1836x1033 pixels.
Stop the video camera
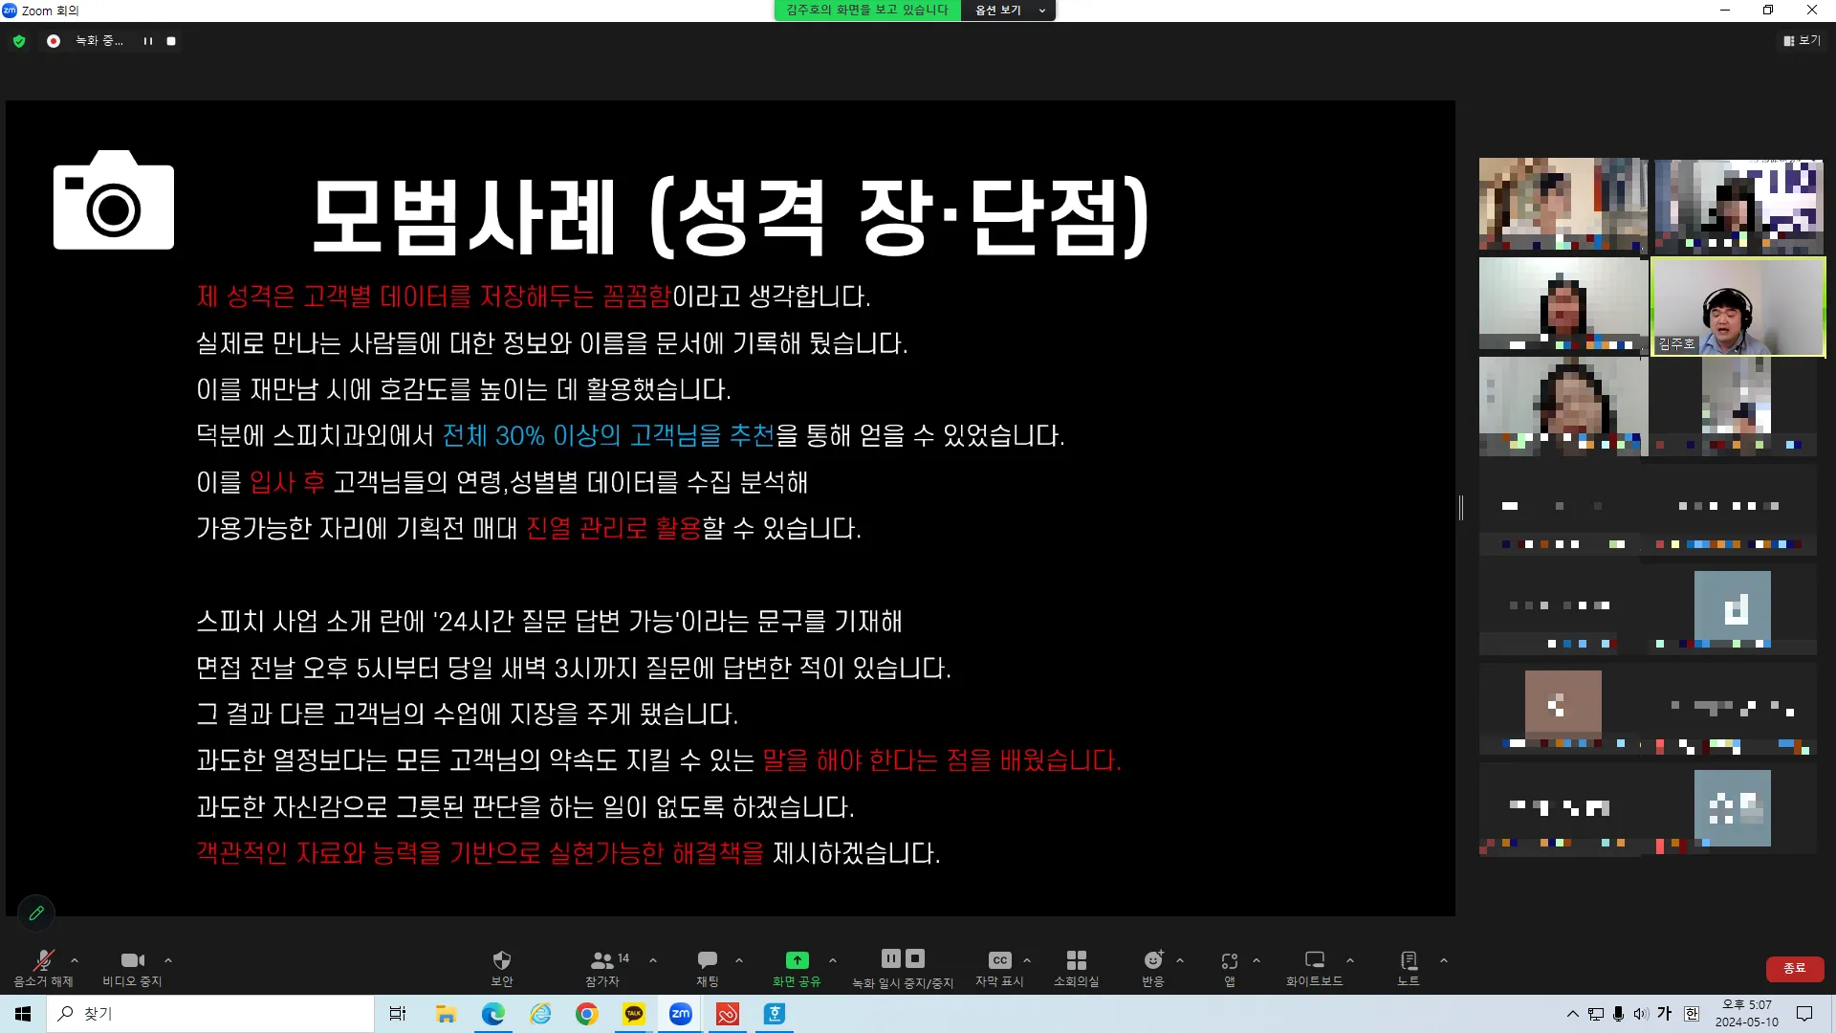[131, 966]
